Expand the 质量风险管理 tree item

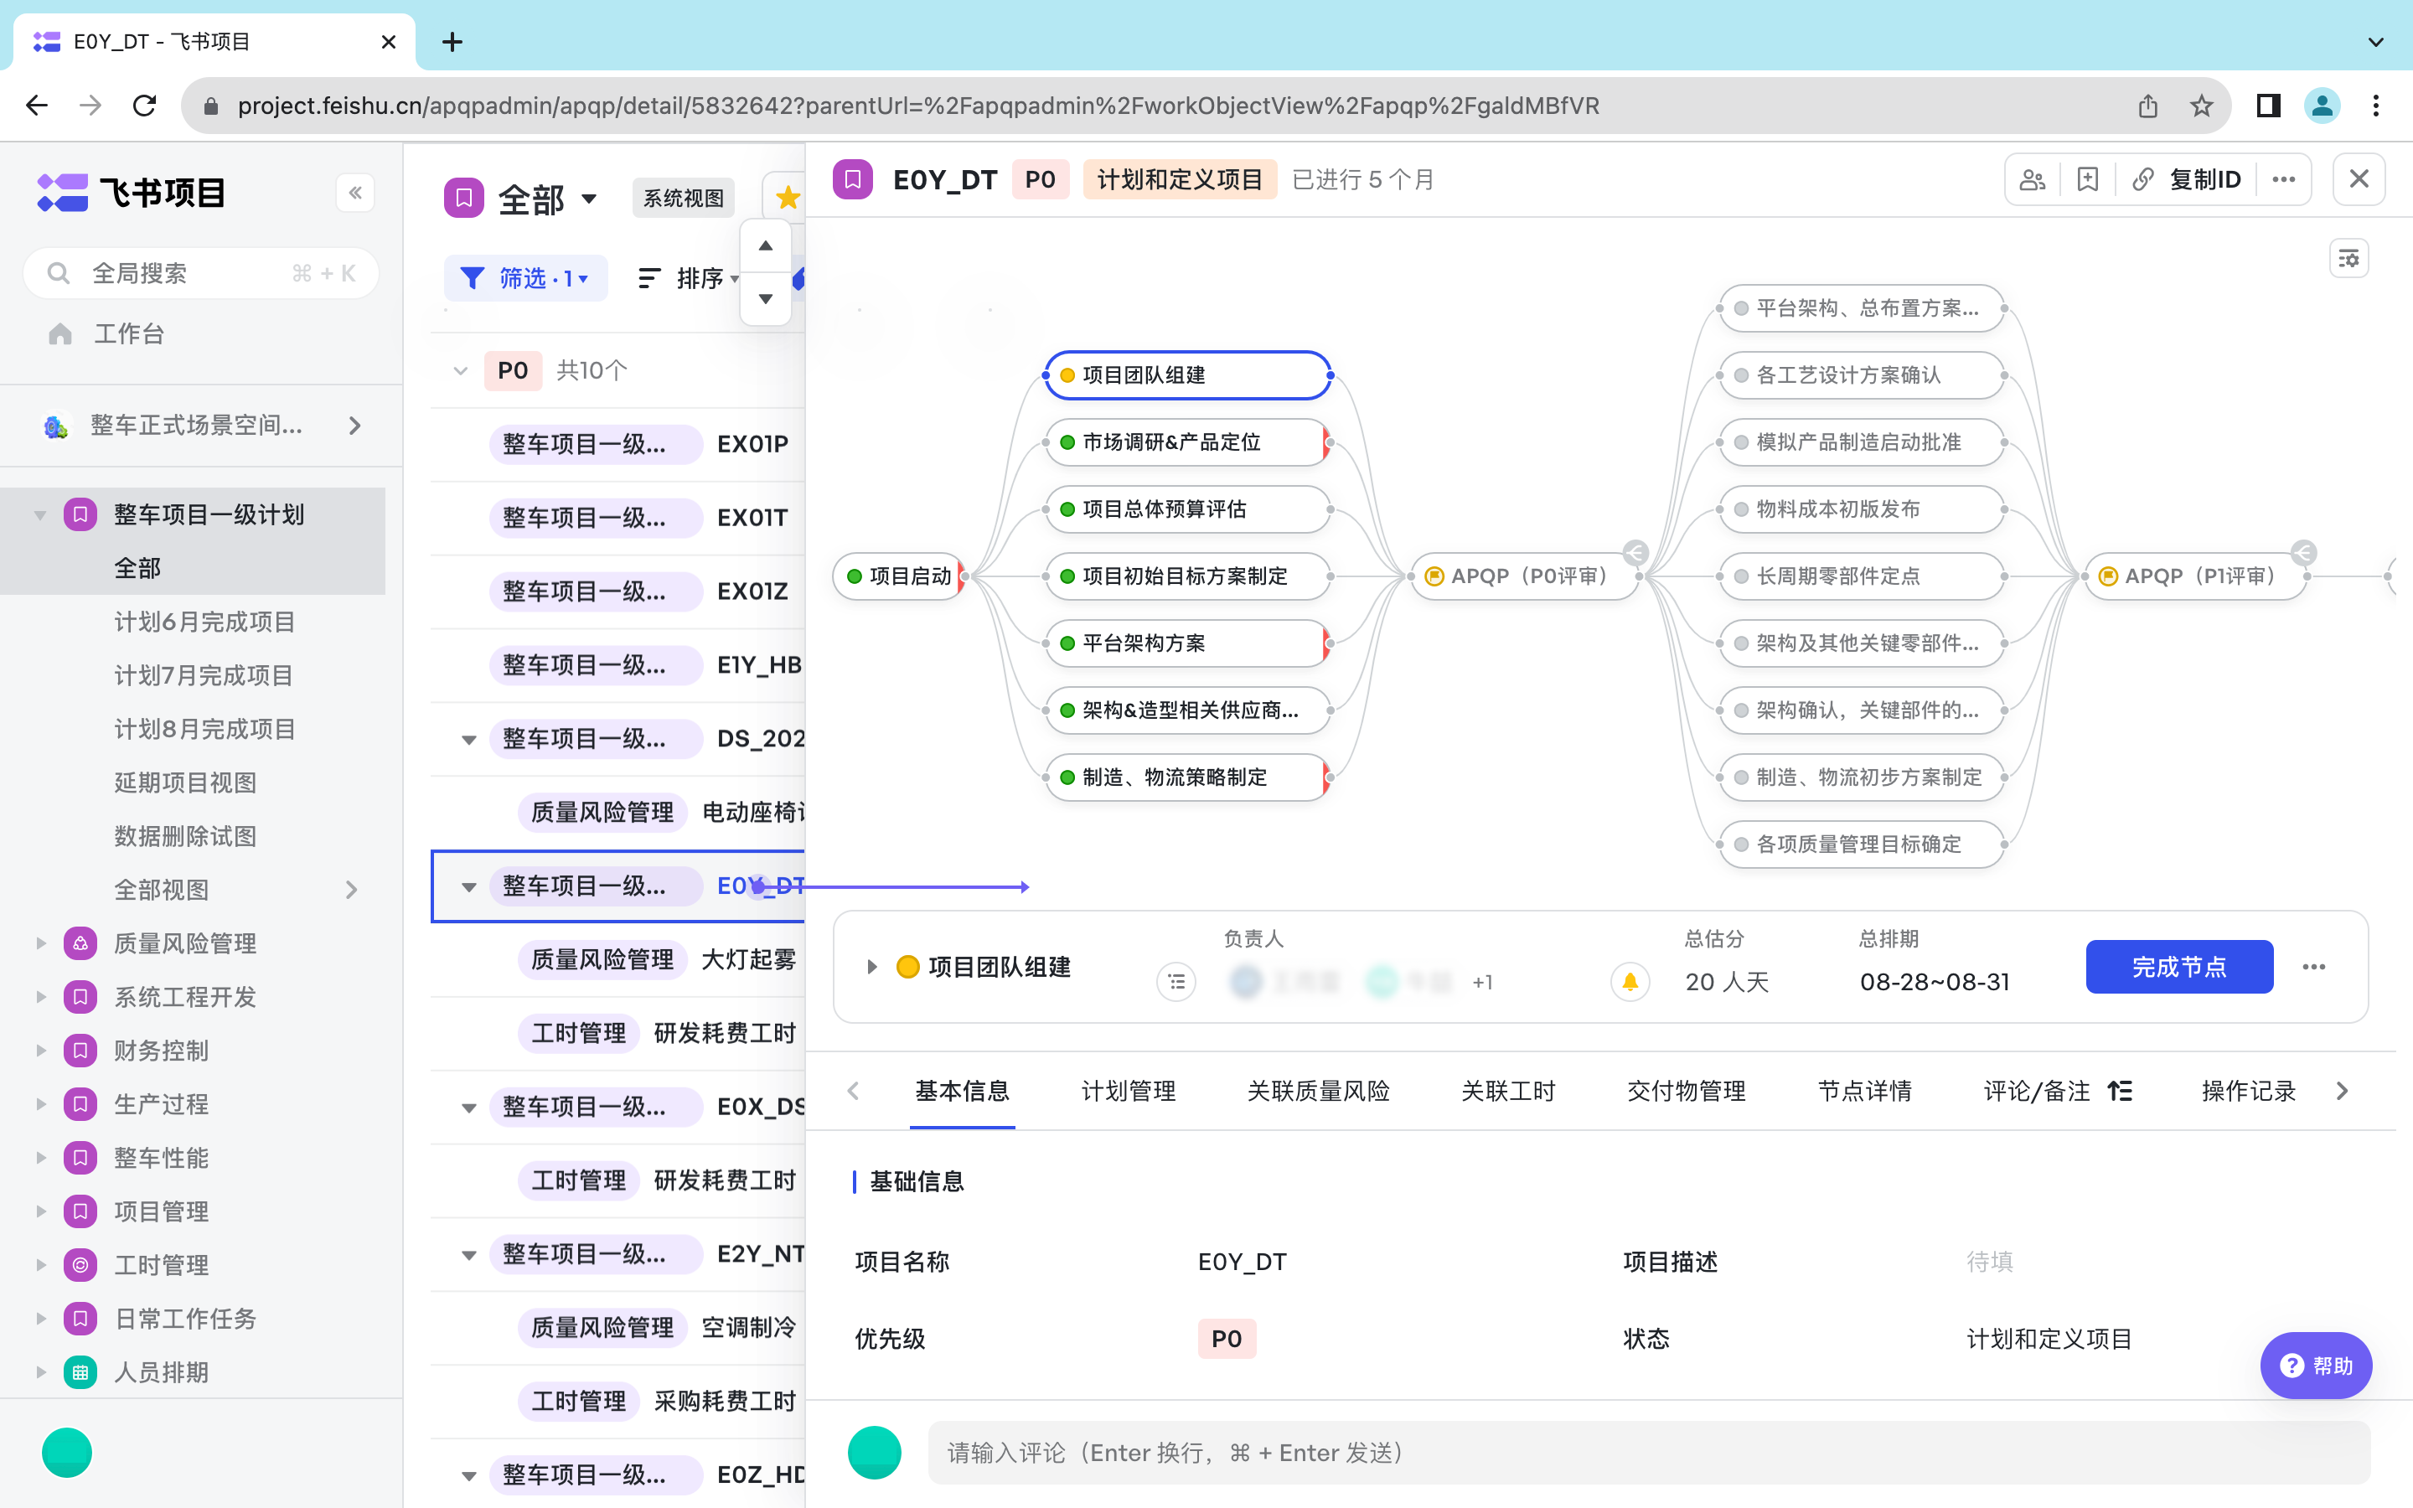click(41, 943)
